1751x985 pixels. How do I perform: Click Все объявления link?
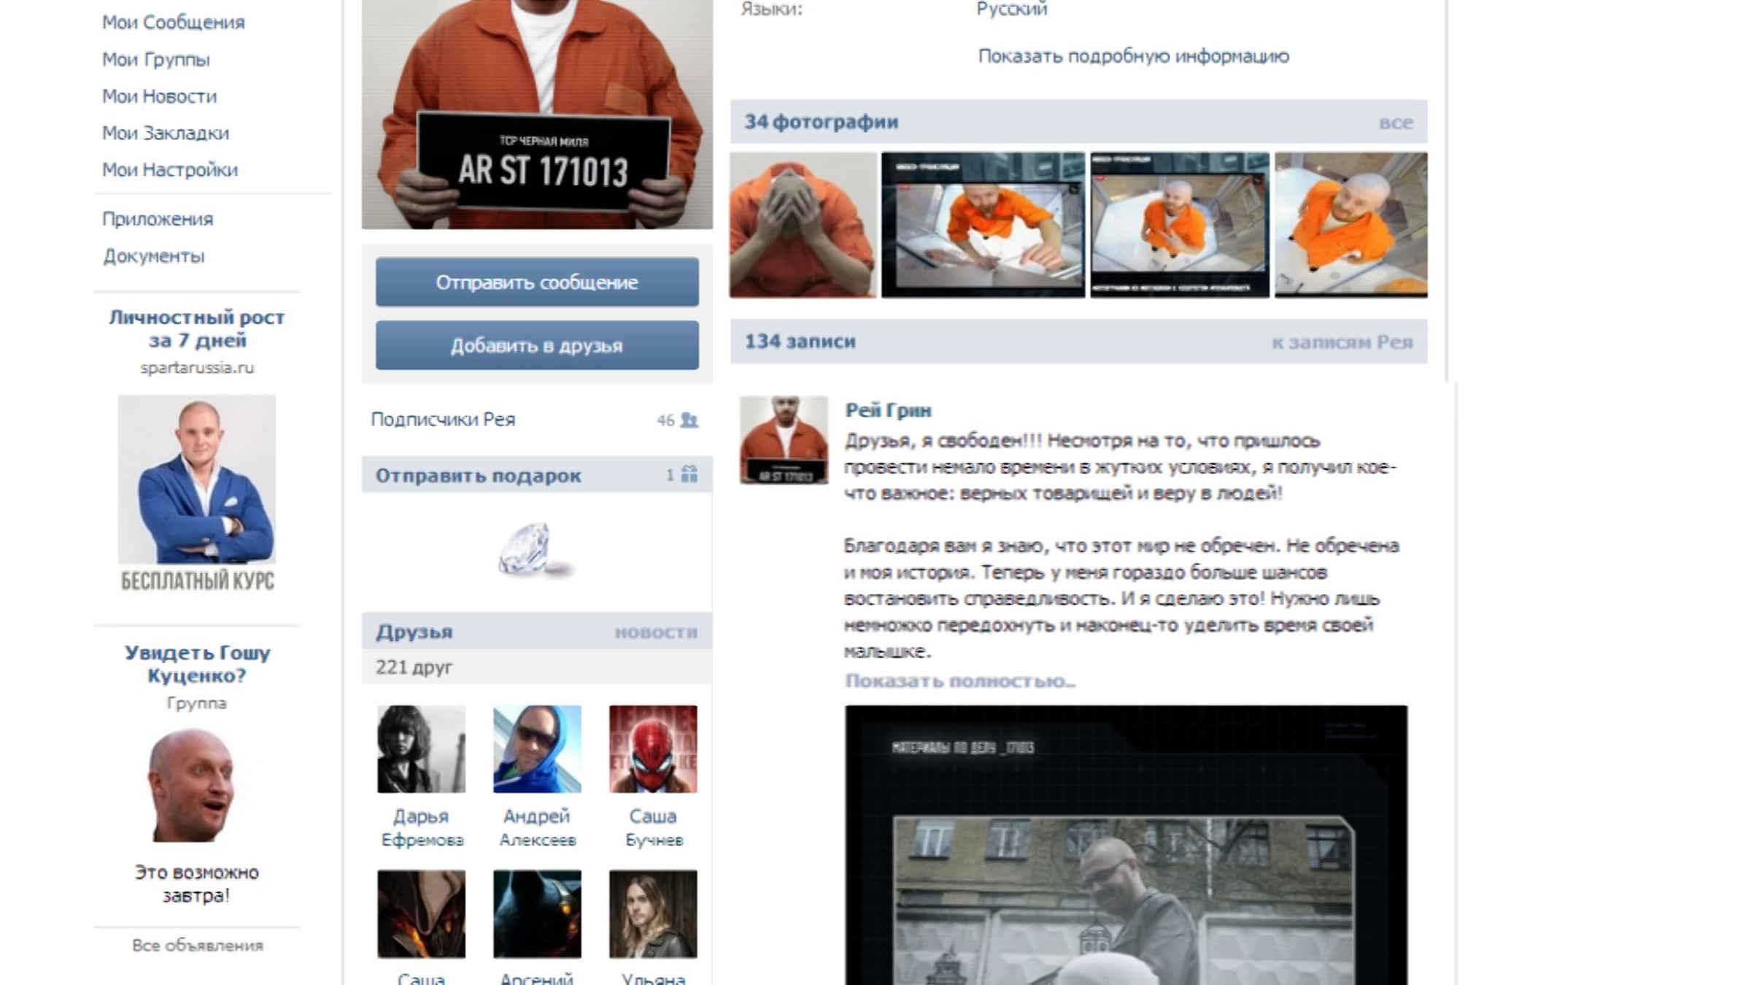pos(197,946)
